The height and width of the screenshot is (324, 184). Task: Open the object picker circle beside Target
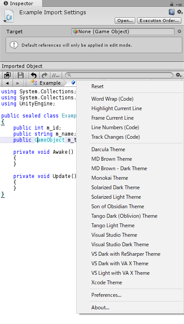pyautogui.click(x=179, y=32)
